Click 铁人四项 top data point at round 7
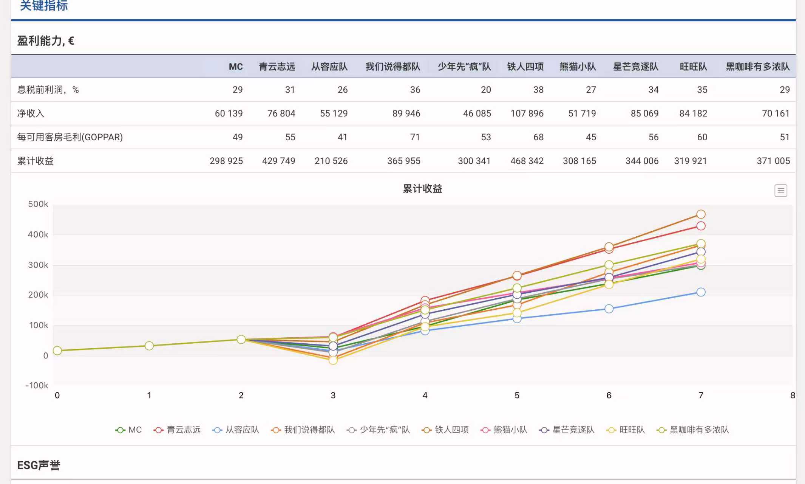This screenshot has height=484, width=805. [x=701, y=214]
